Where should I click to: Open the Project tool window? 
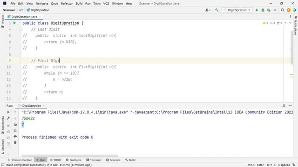click(x=3, y=21)
